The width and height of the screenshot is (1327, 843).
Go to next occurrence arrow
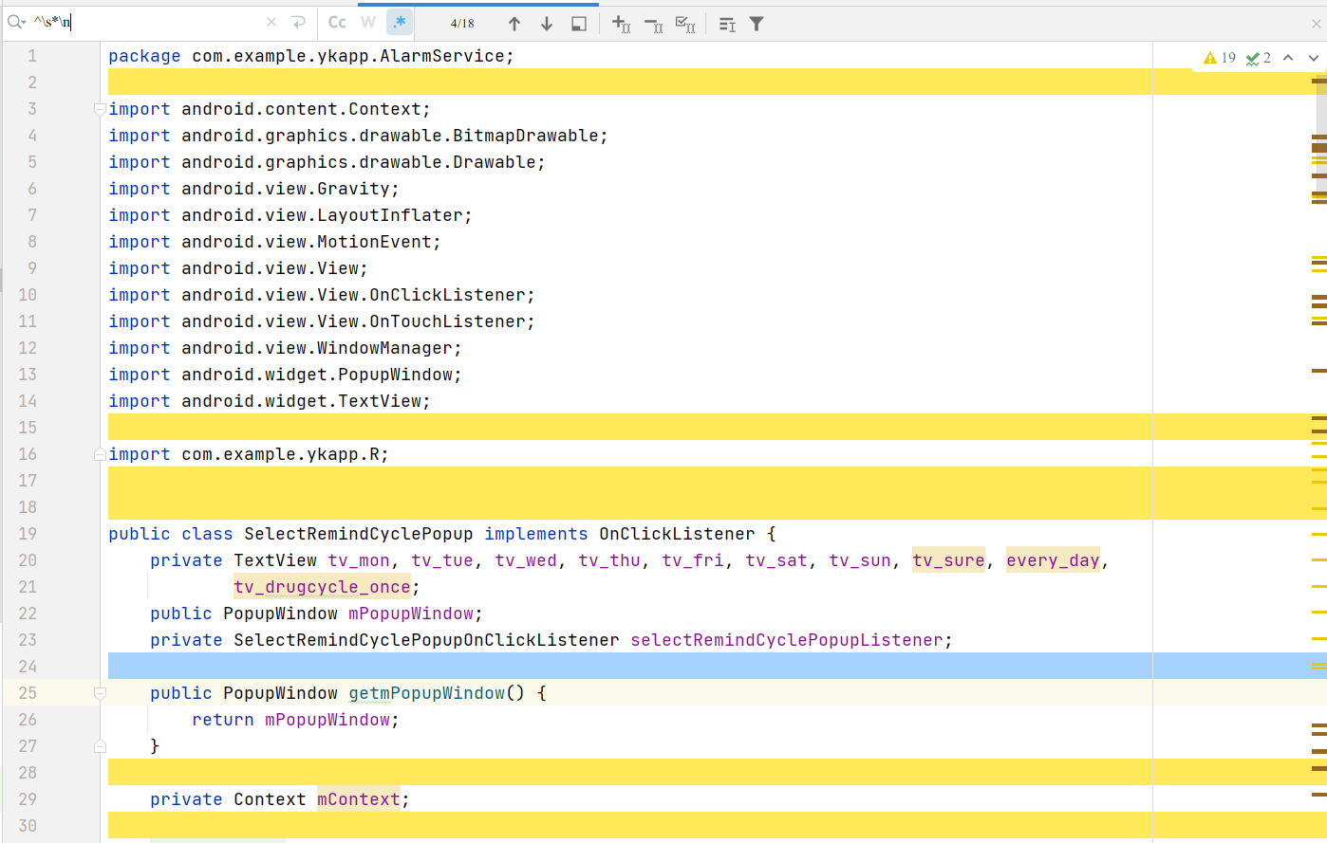click(547, 24)
